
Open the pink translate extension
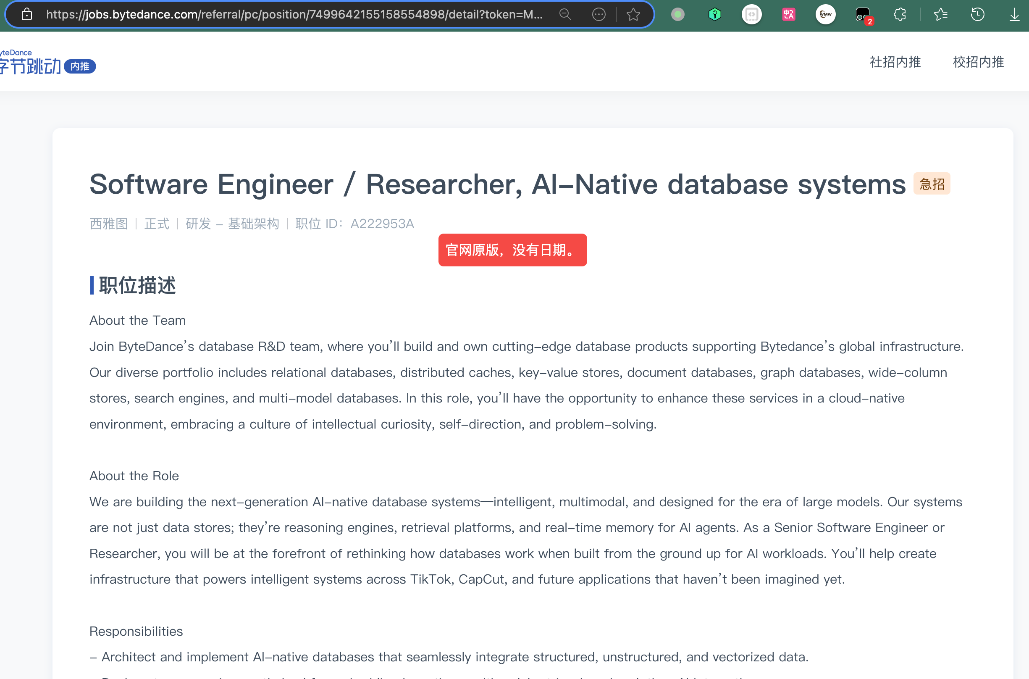[x=789, y=15]
